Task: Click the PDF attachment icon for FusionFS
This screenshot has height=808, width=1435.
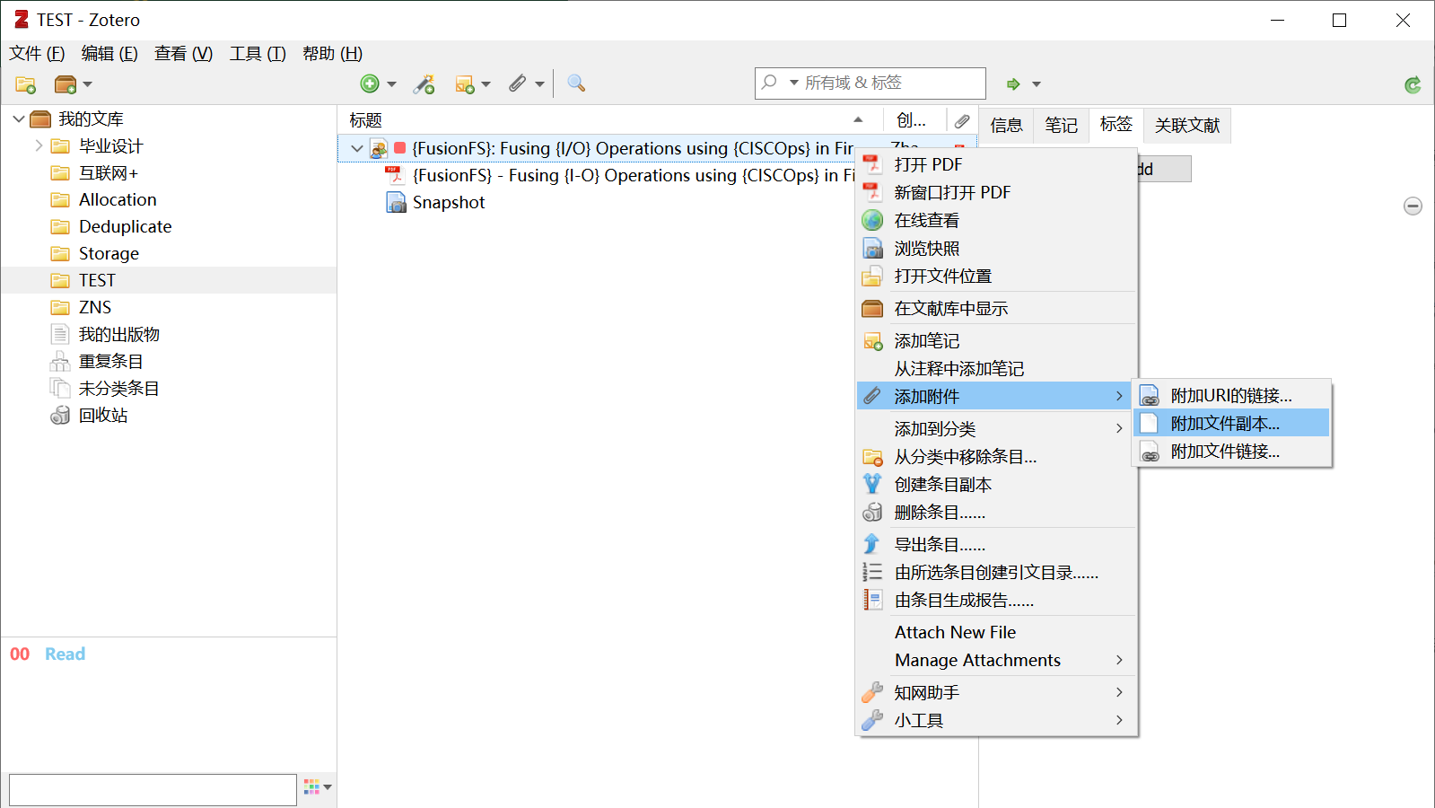Action: coord(394,175)
